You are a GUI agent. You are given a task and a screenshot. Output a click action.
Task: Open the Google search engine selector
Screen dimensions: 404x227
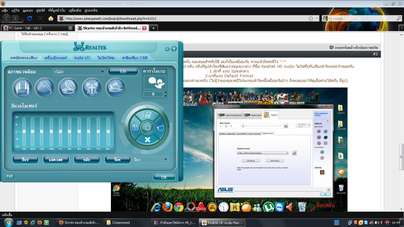pos(327,18)
